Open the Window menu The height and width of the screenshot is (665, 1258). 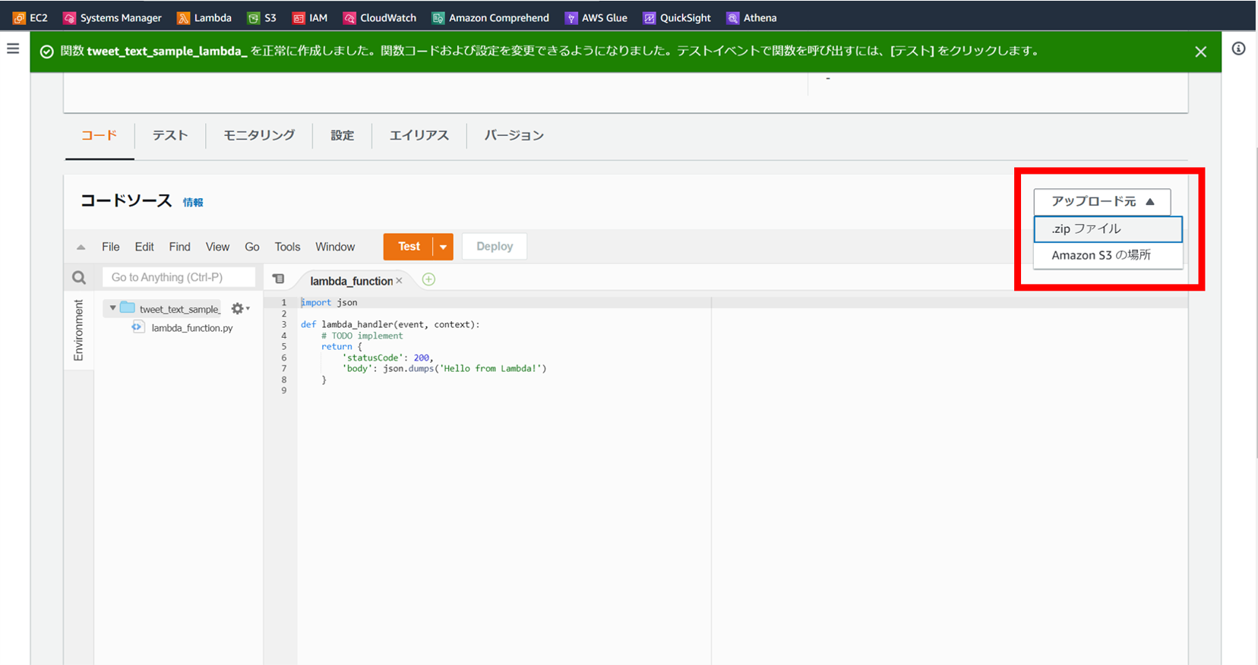(x=335, y=247)
